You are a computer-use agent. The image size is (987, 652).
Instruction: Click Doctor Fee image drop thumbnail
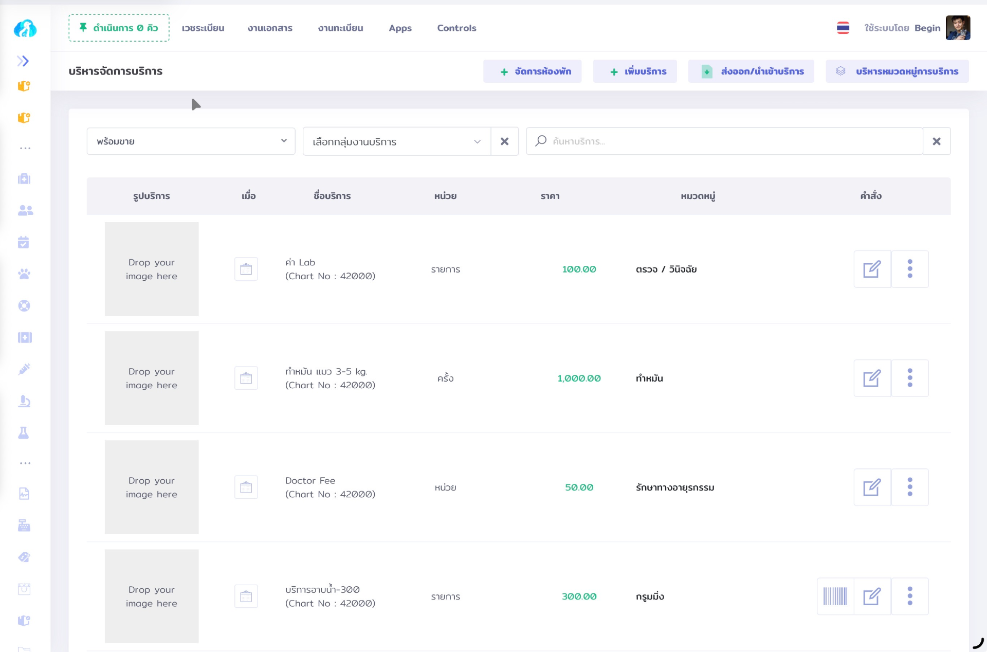152,487
